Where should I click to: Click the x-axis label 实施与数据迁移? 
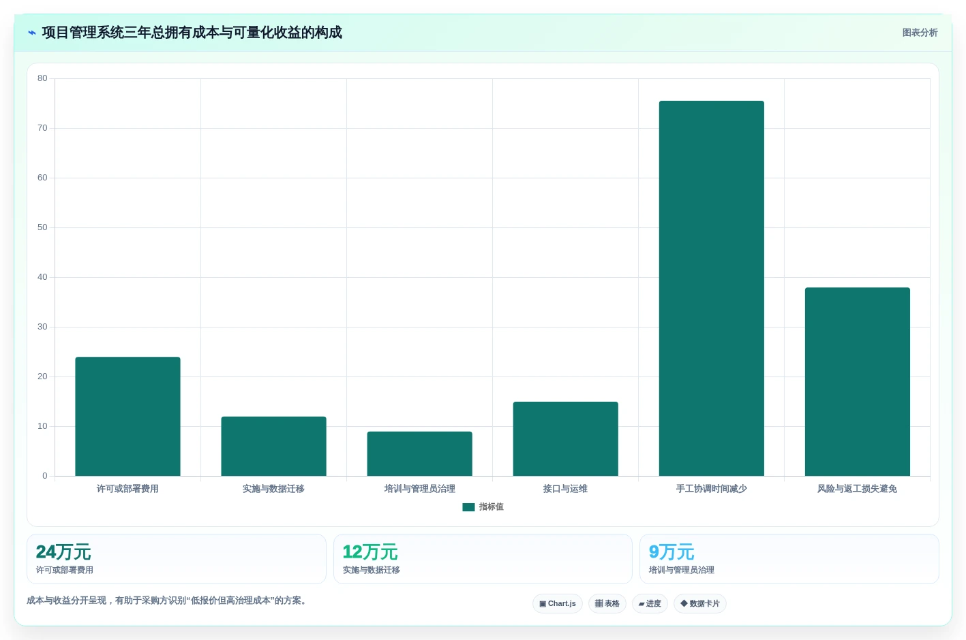click(x=273, y=489)
